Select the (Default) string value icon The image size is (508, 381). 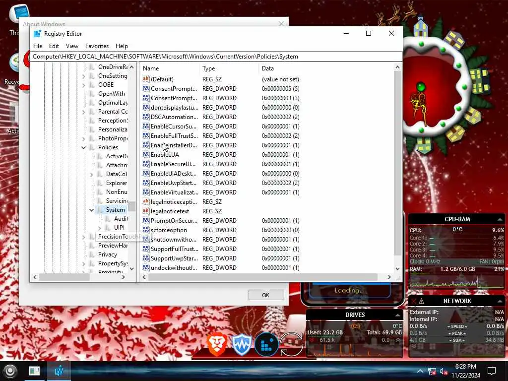[x=146, y=79]
